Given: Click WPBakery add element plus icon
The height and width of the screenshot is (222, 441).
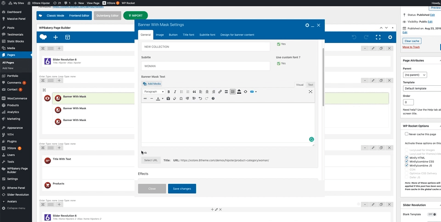Looking at the screenshot, I should click(56, 37).
